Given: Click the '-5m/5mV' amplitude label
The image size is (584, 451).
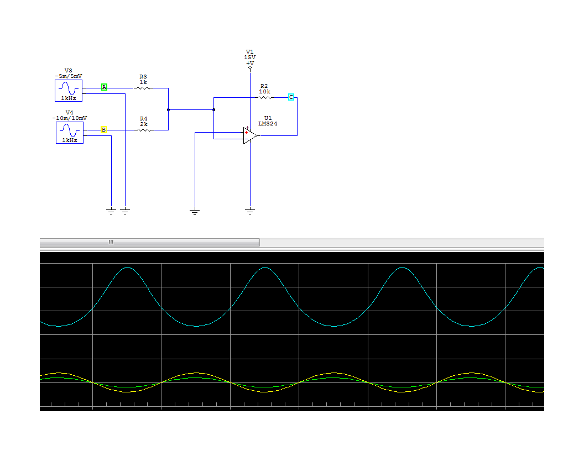Looking at the screenshot, I should click(69, 76).
